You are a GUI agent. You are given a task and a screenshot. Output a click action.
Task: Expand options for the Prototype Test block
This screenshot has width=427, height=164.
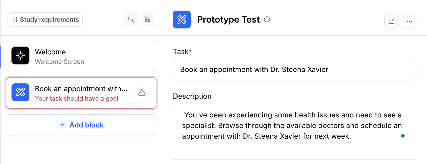409,21
